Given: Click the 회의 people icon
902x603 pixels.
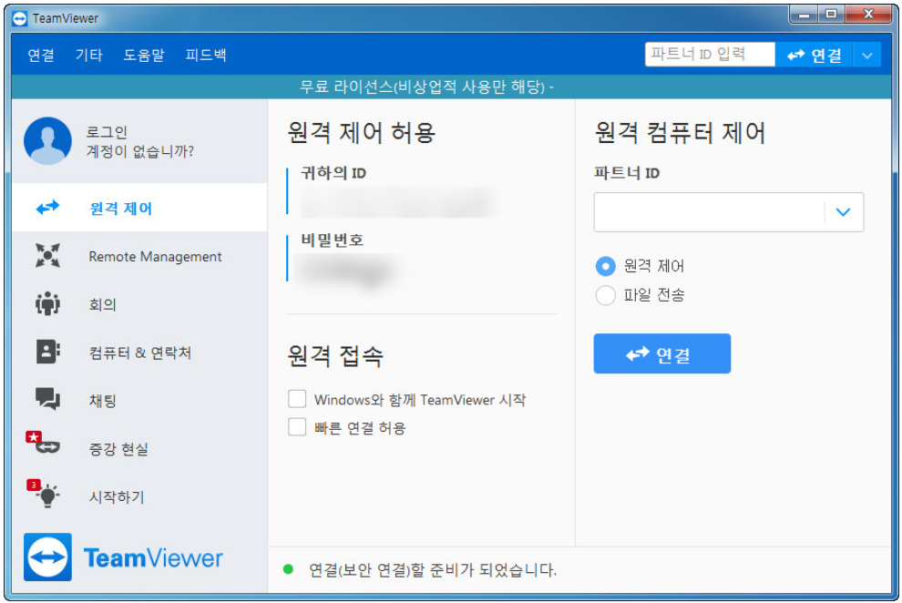Looking at the screenshot, I should click(47, 303).
